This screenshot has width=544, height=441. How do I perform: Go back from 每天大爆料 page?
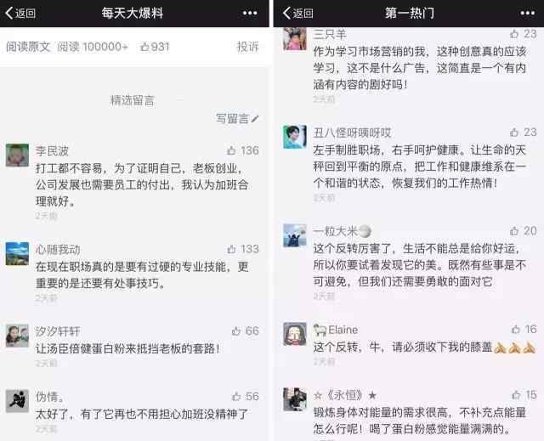click(x=20, y=14)
